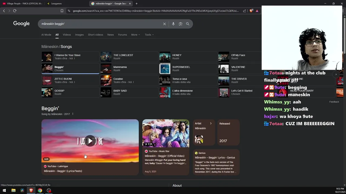This screenshot has height=194, width=346.
Task: Select the song Coraline
Action: click(x=129, y=81)
